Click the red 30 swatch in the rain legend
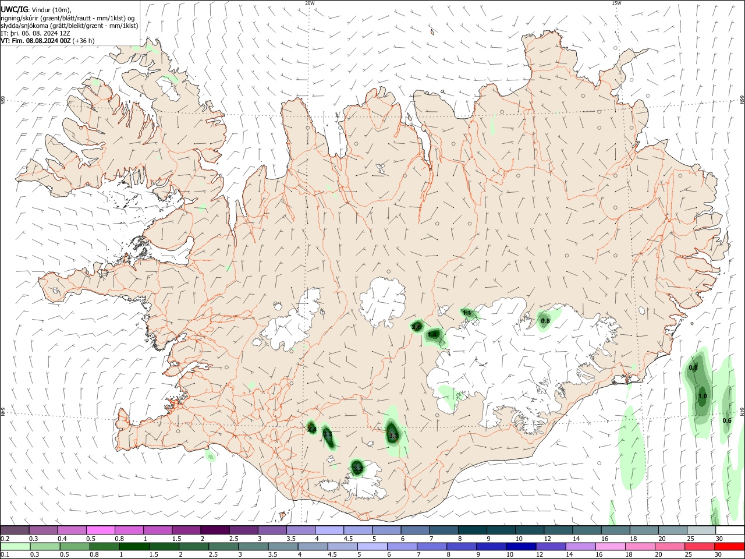 coord(729,546)
